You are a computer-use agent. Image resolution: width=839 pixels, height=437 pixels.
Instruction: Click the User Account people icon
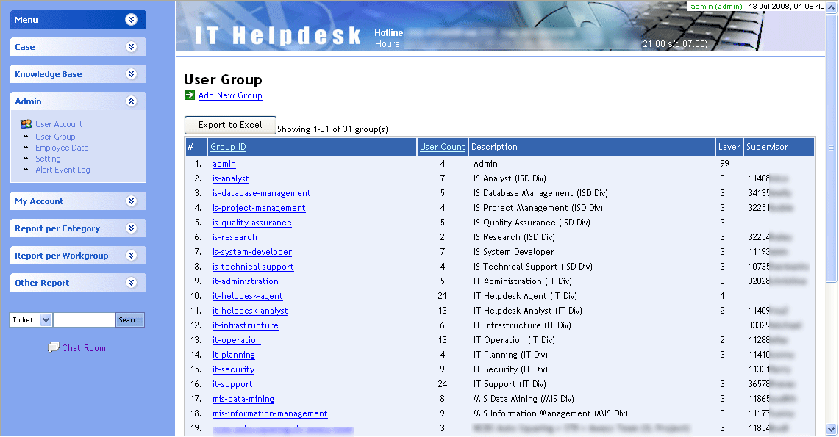click(26, 124)
